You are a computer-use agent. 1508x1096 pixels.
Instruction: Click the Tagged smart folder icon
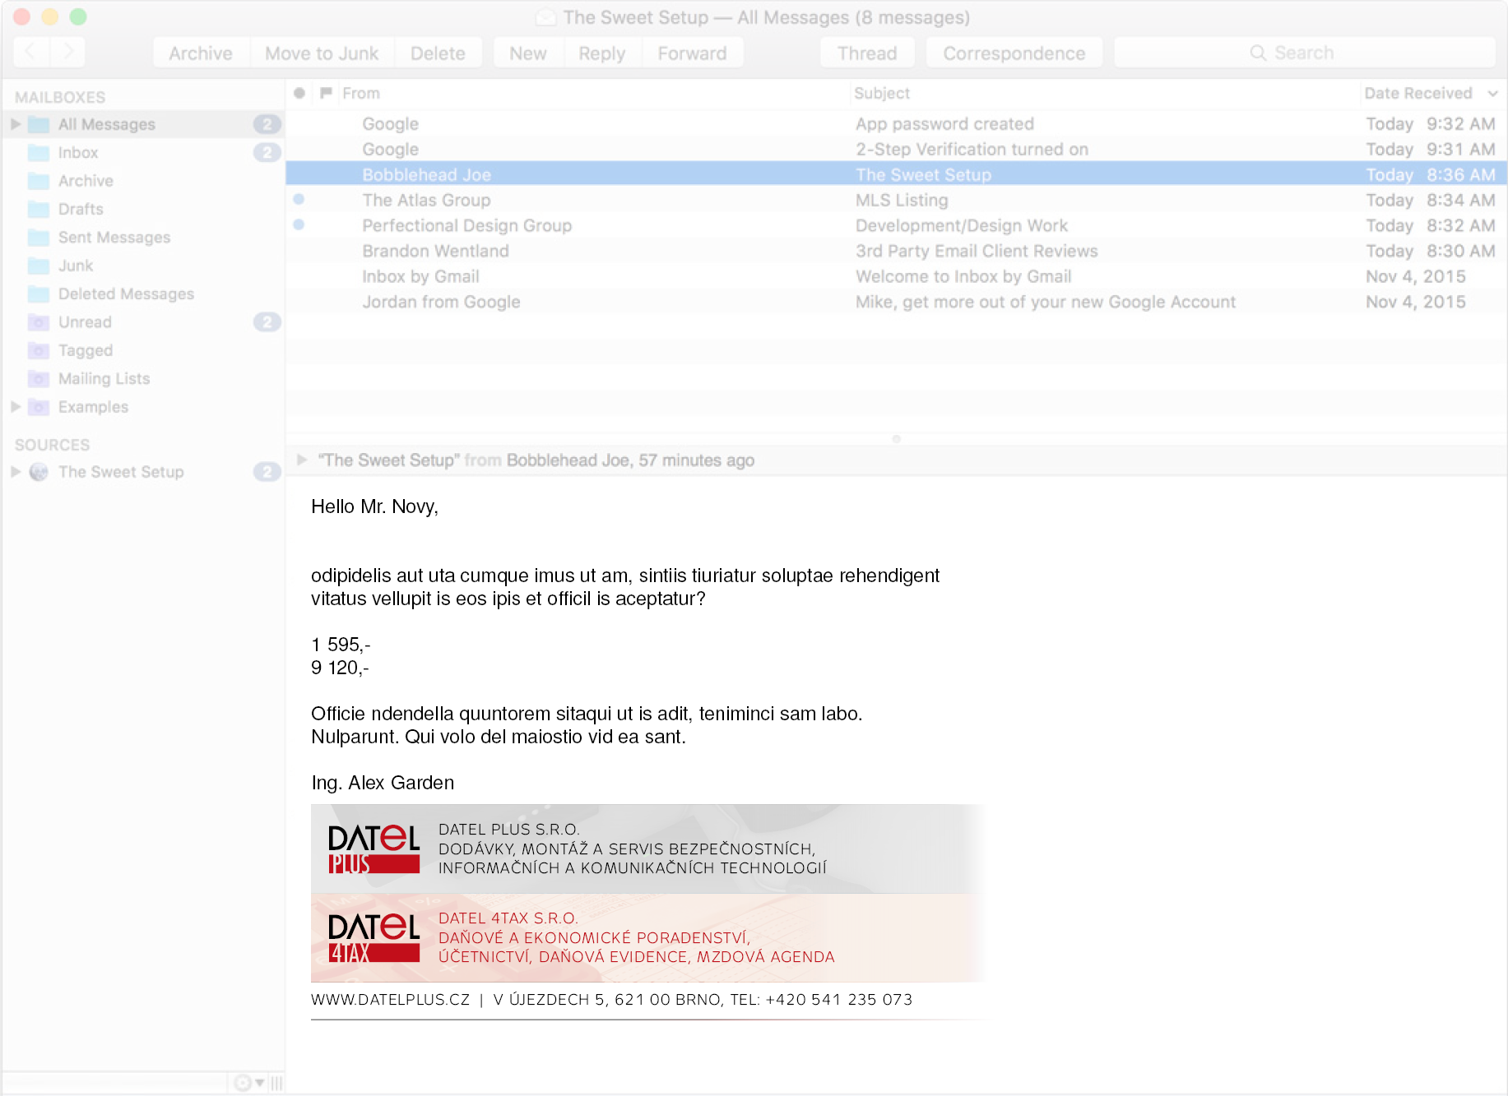[39, 350]
